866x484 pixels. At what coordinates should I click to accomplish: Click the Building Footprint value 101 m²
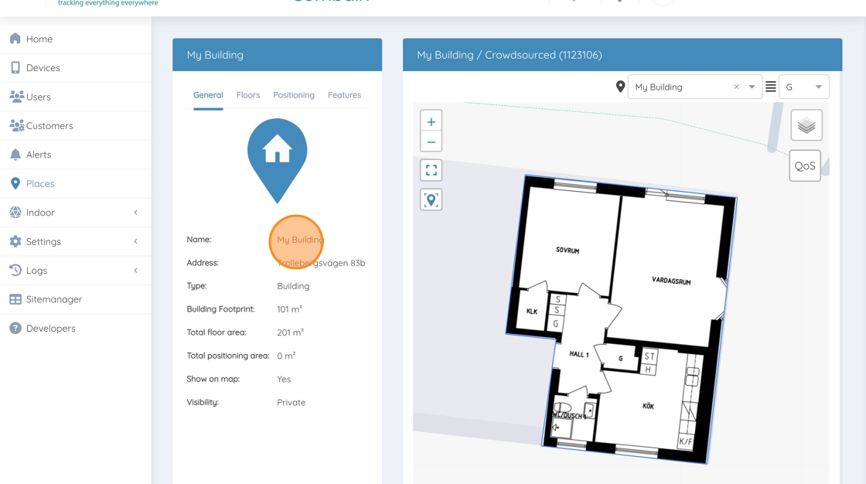[289, 309]
